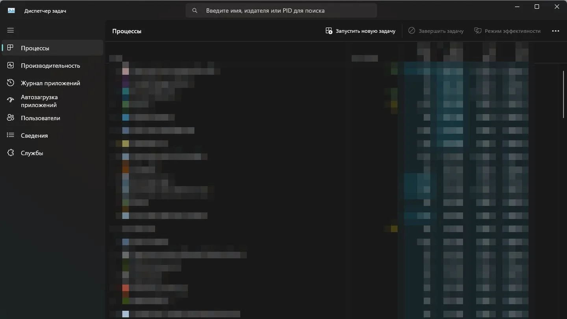The height and width of the screenshot is (319, 567).
Task: Click the Диспетчер задач app icon
Action: click(11, 11)
